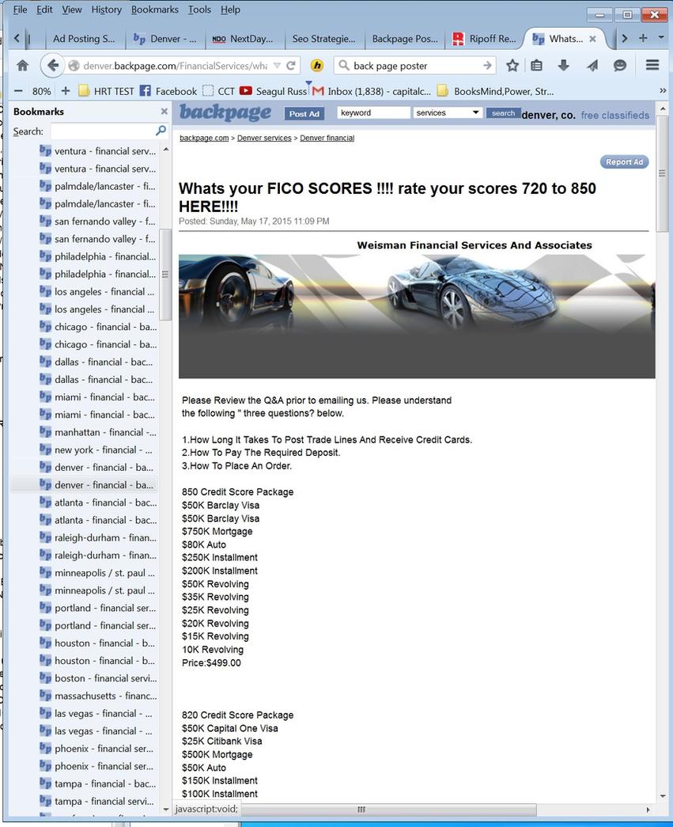Viewport: 673px width, 827px height.
Task: Zoom in with the plus button
Action: 66,91
